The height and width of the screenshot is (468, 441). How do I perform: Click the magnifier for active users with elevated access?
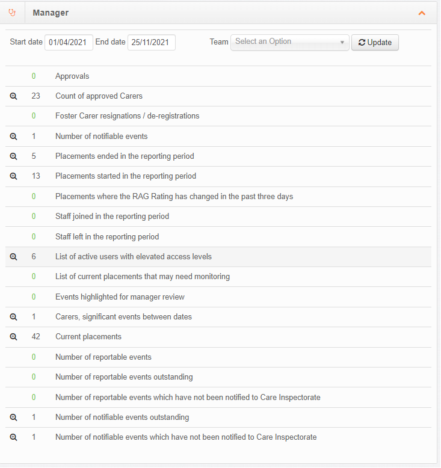click(13, 257)
